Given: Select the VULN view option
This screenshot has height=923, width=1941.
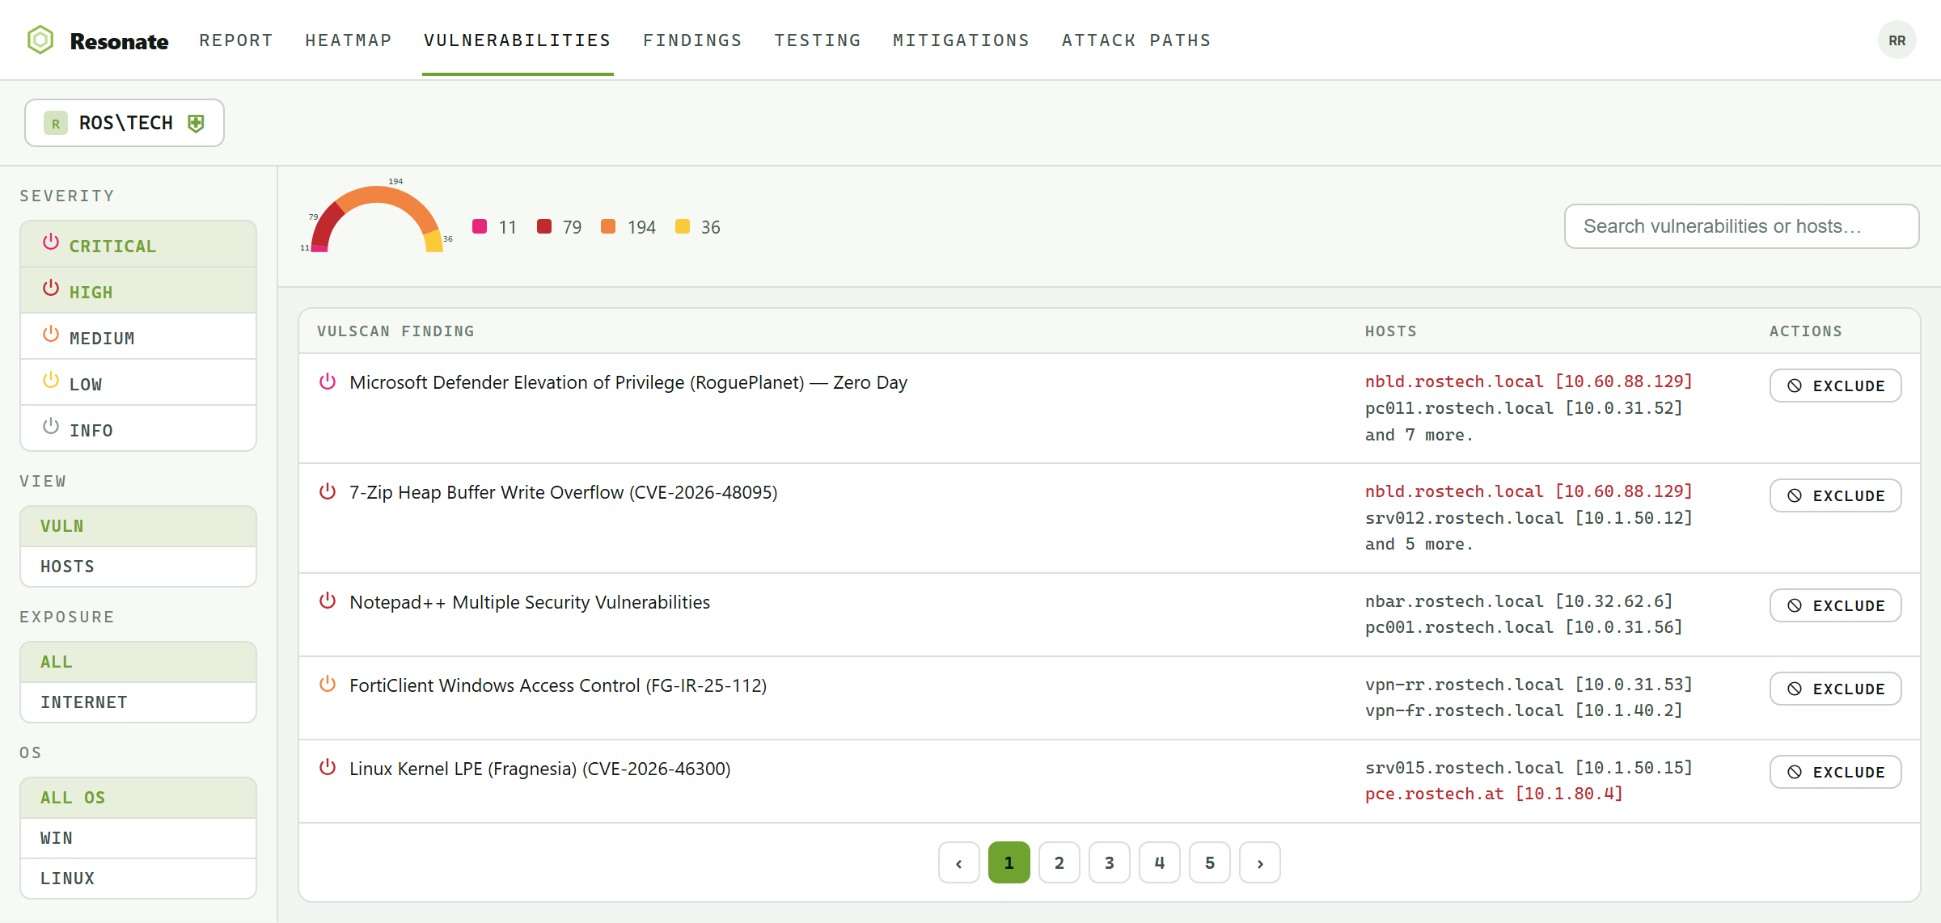Looking at the screenshot, I should click(x=138, y=526).
